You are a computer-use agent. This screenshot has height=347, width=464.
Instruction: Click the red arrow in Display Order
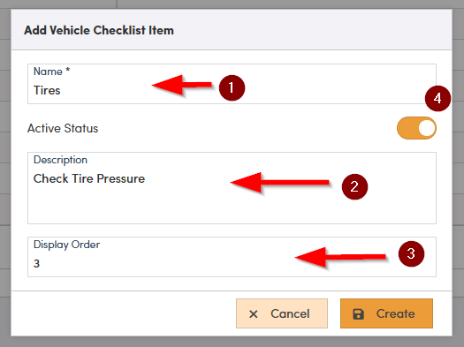pos(340,257)
